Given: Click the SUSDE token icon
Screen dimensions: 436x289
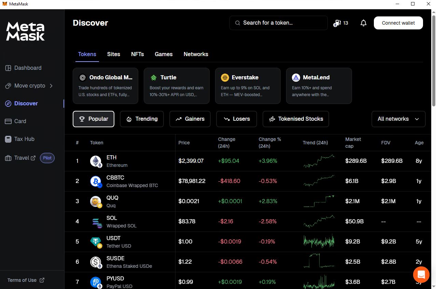Looking at the screenshot, I should pos(96,262).
